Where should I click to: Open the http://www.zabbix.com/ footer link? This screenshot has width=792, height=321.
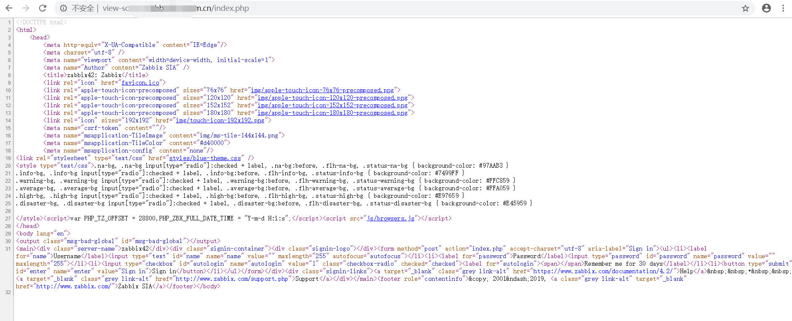pyautogui.click(x=73, y=287)
